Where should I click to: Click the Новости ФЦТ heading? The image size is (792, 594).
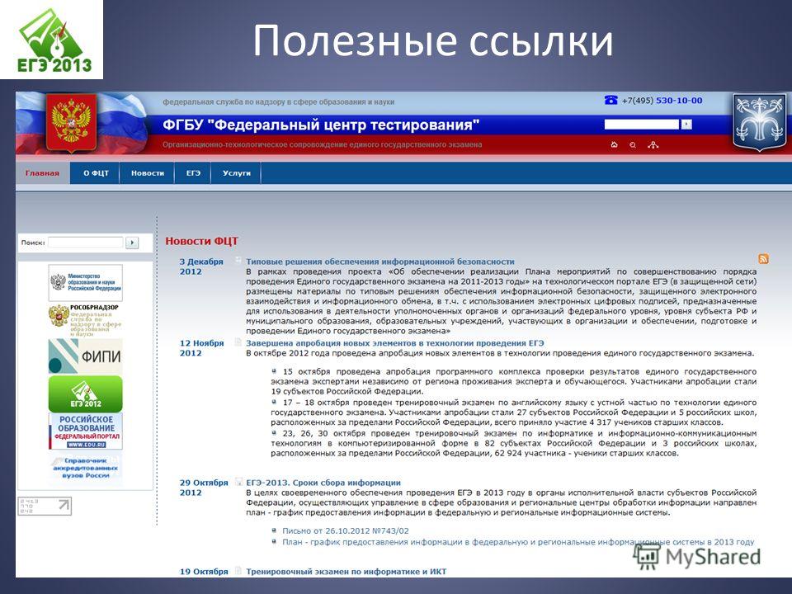(201, 241)
